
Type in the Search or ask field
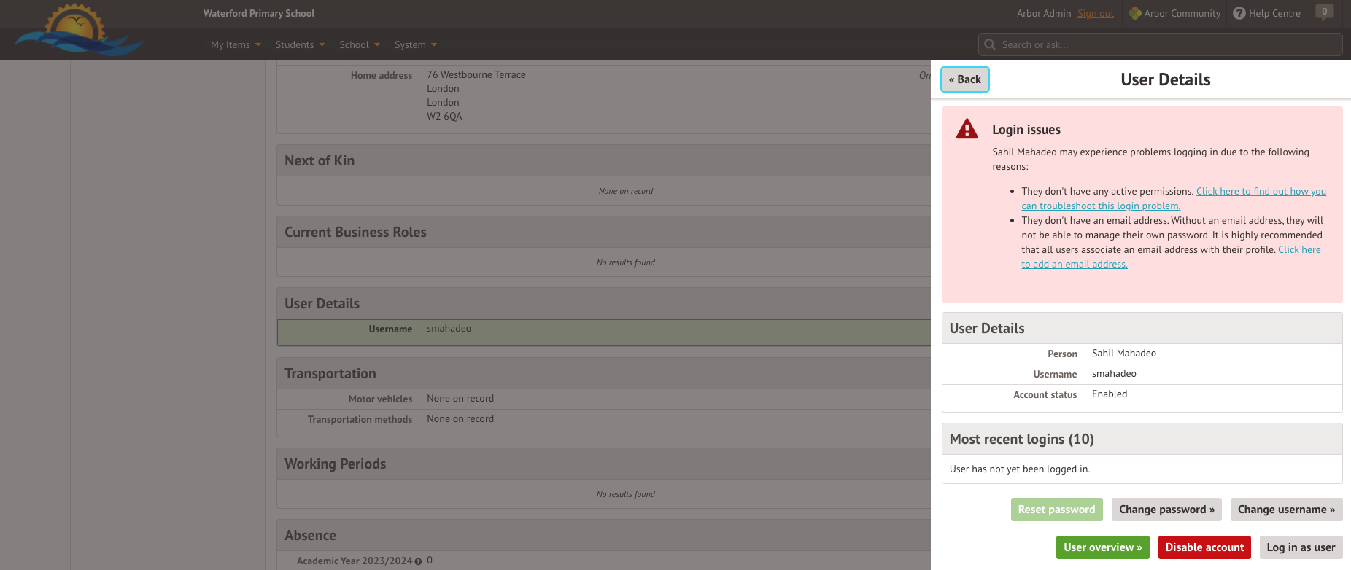[1167, 44]
